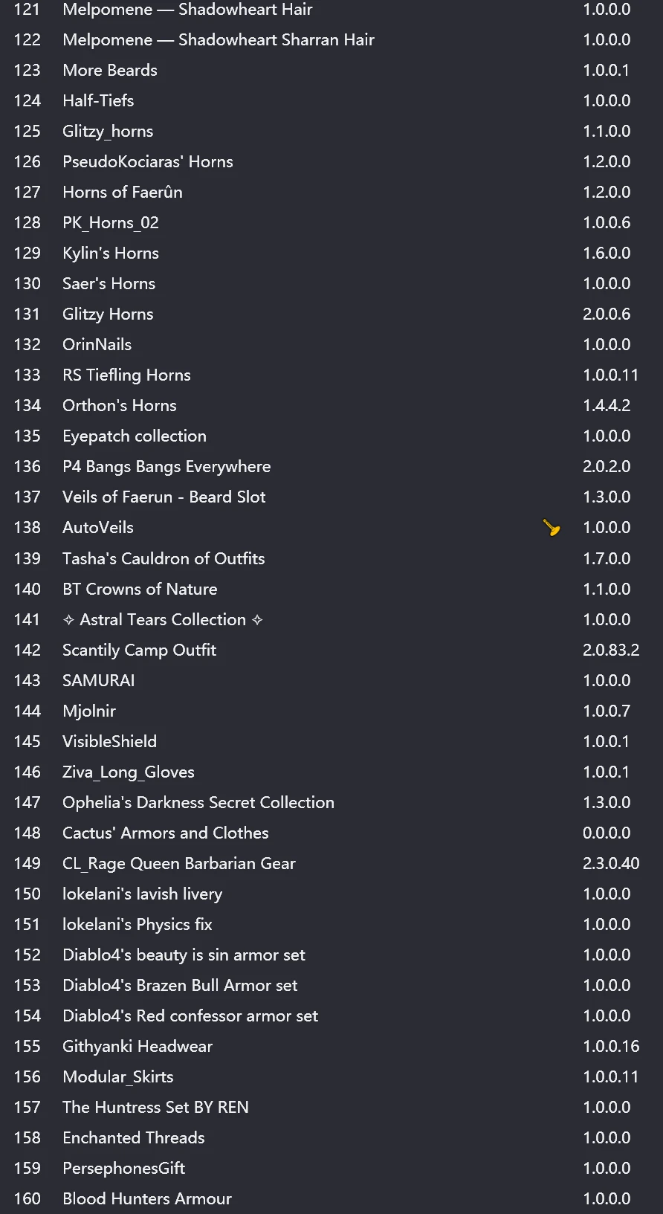The height and width of the screenshot is (1214, 663).
Task: Select the More Beards mod row
Action: click(110, 70)
